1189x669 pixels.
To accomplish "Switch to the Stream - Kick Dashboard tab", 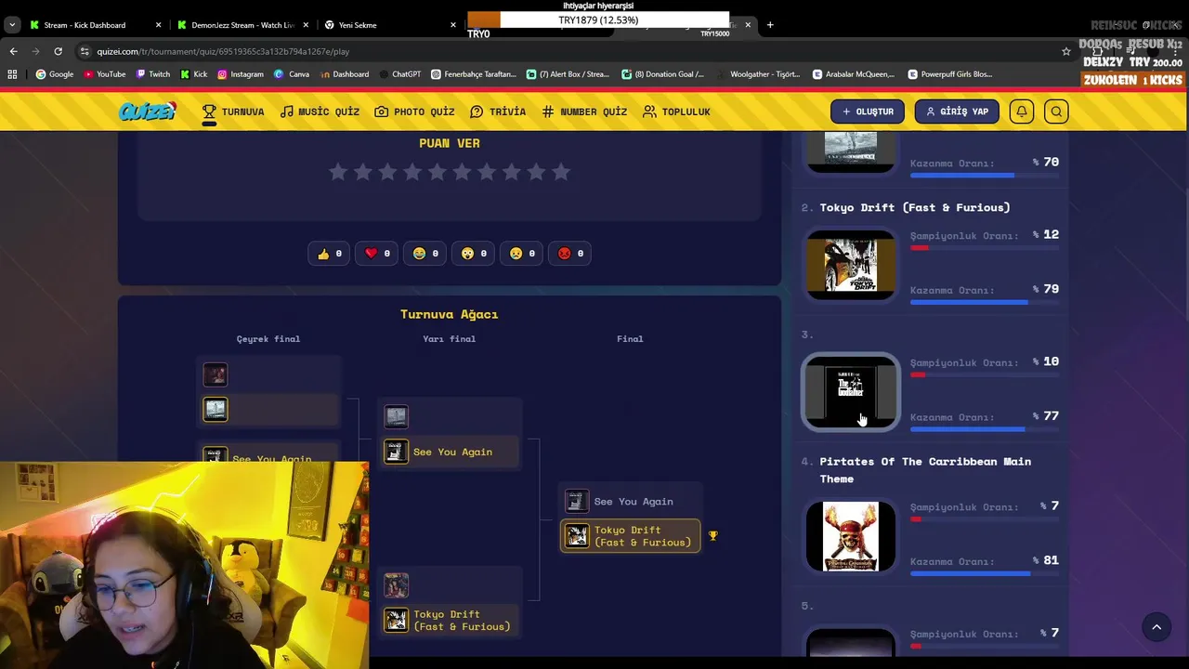I will coord(93,25).
